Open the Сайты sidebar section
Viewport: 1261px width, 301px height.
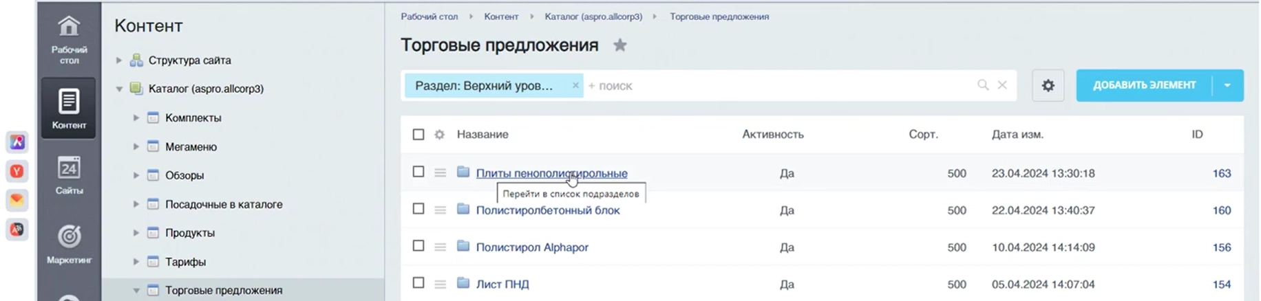[69, 175]
